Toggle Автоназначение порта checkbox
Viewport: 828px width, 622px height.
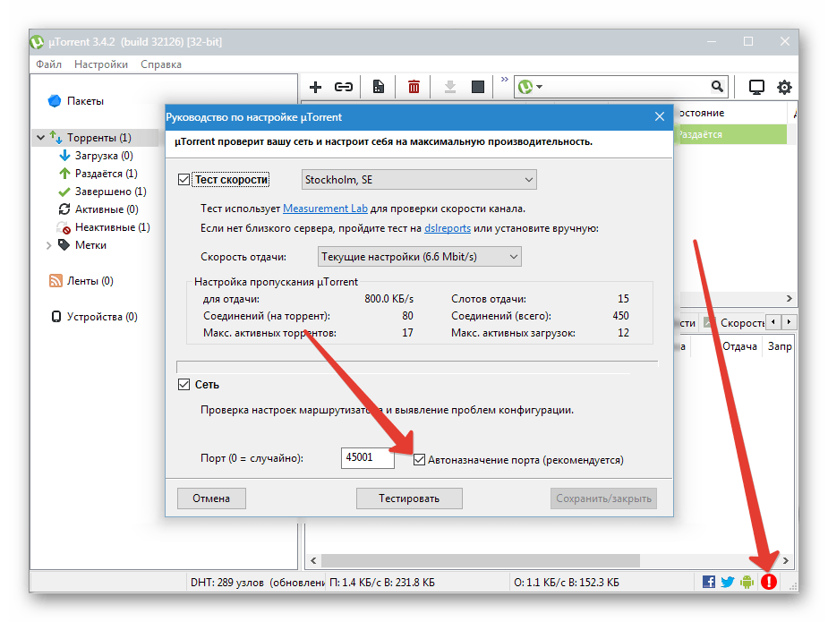point(419,460)
